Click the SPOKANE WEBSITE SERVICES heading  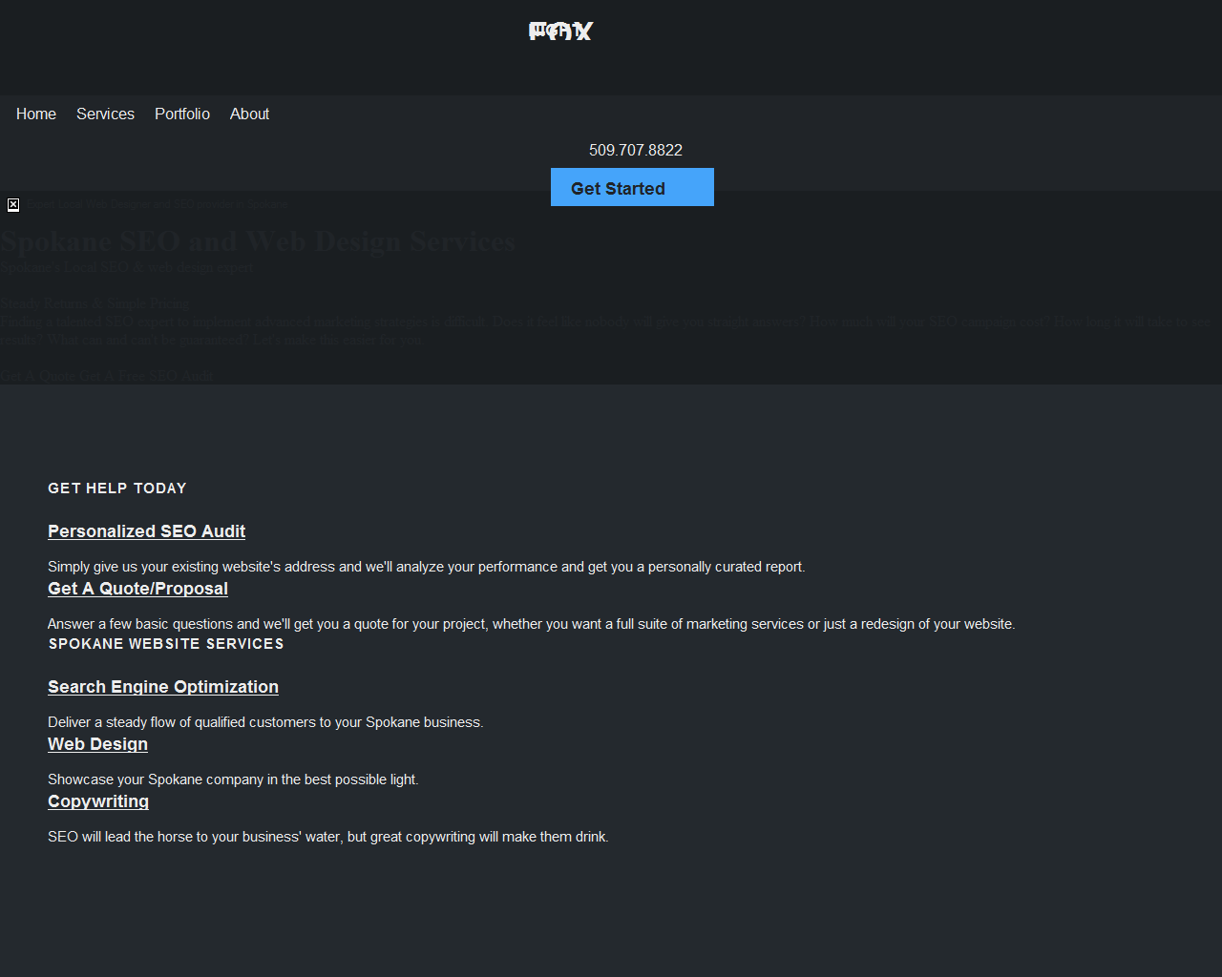pyautogui.click(x=166, y=644)
